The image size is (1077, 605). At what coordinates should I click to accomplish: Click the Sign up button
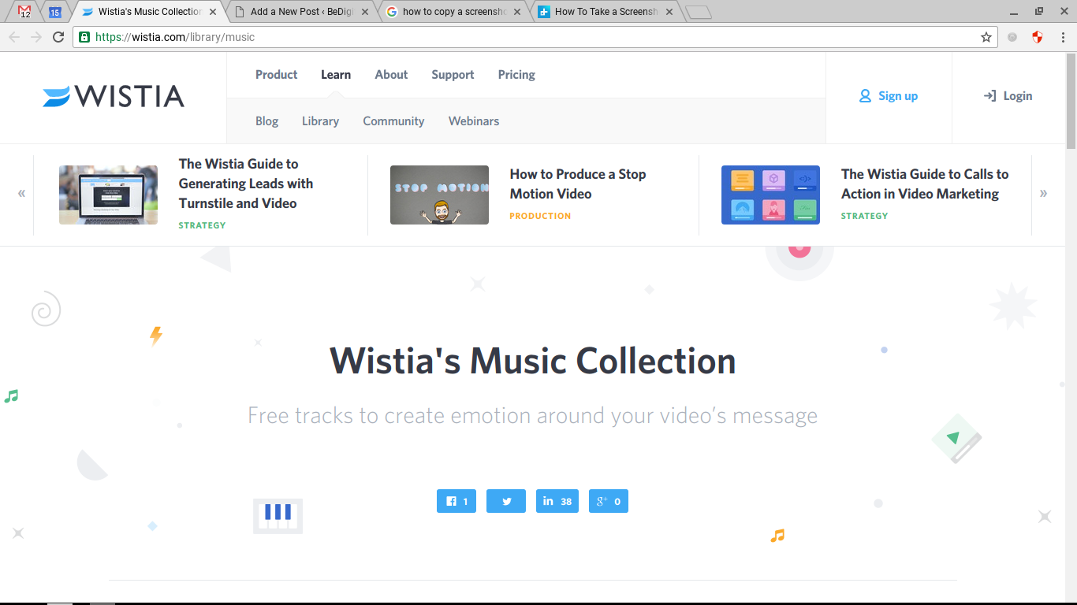(x=889, y=96)
